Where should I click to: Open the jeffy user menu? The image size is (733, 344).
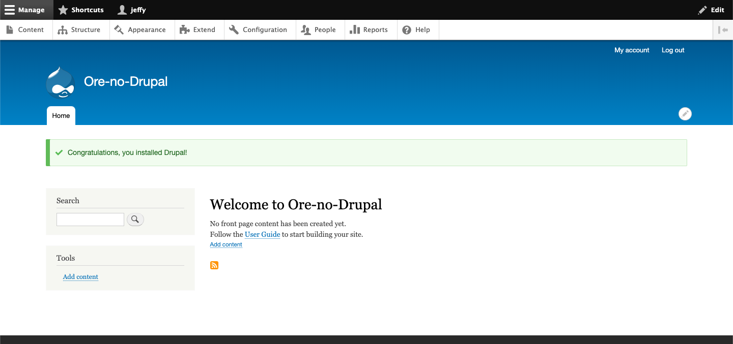click(x=132, y=10)
